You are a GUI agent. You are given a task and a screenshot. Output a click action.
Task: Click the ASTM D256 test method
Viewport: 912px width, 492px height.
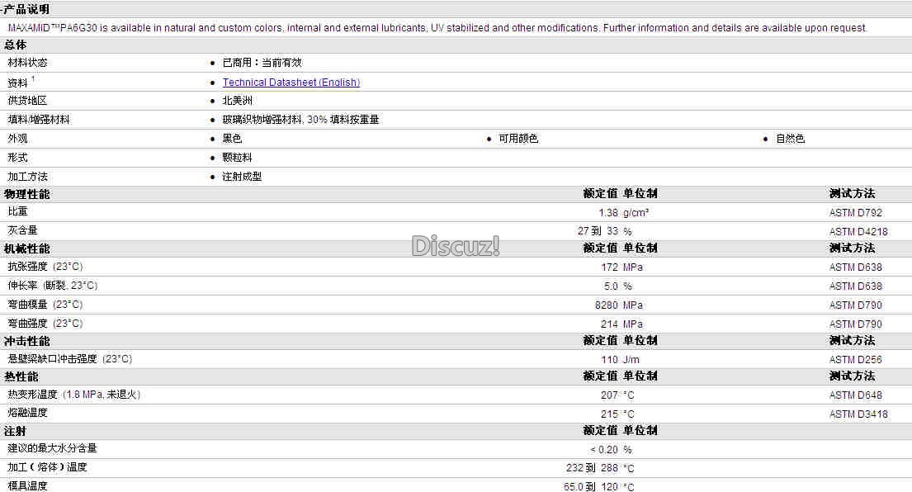pos(856,359)
